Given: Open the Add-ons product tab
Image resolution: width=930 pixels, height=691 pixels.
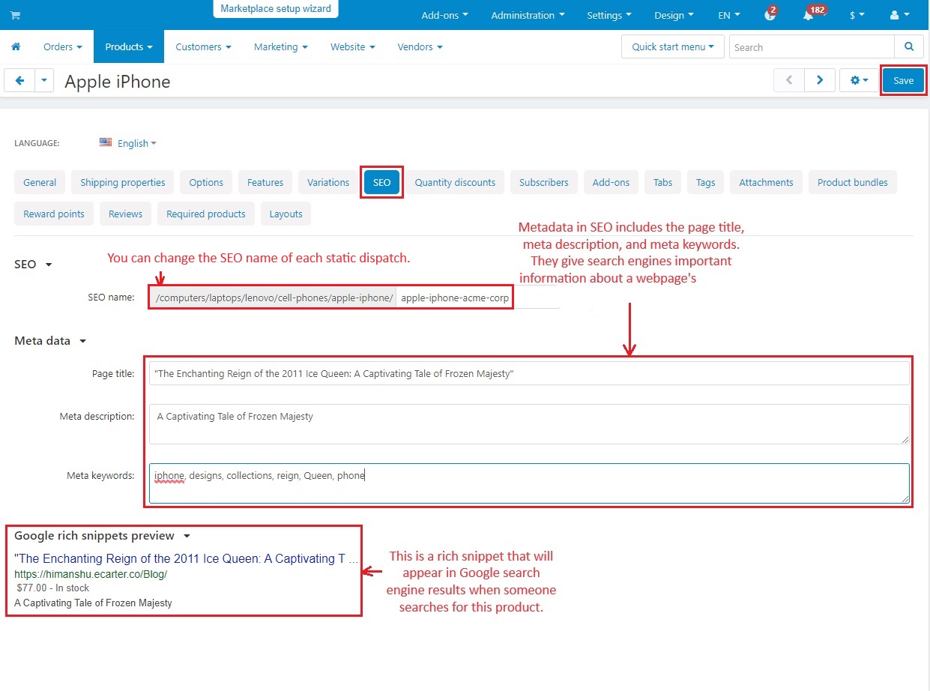Looking at the screenshot, I should [x=611, y=182].
